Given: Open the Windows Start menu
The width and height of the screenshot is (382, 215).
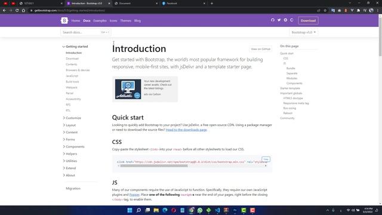Looking at the screenshot, I should tap(130, 210).
